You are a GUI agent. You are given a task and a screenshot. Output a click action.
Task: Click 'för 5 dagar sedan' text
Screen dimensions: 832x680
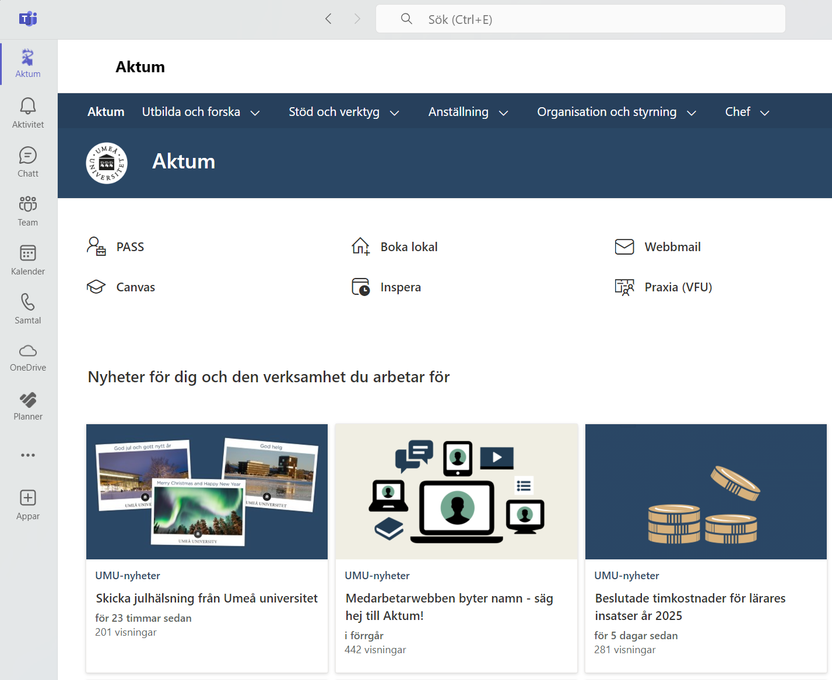pyautogui.click(x=636, y=636)
